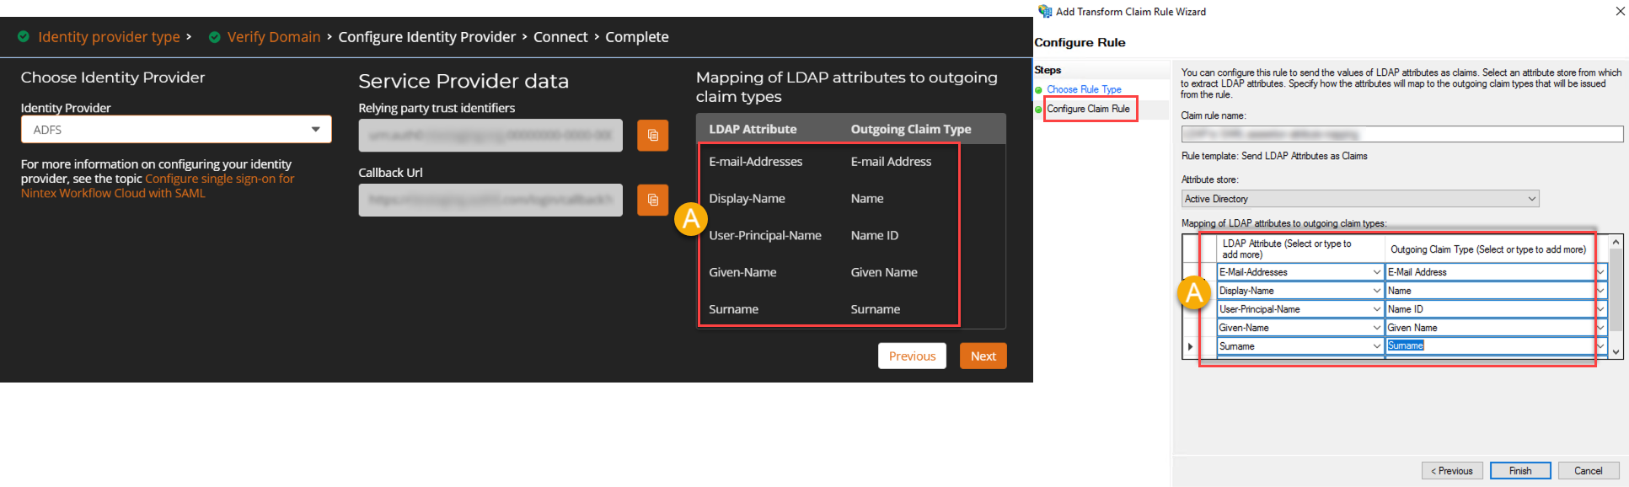Click < Previous in claim rule wizard
This screenshot has width=1629, height=487.
pyautogui.click(x=1452, y=471)
